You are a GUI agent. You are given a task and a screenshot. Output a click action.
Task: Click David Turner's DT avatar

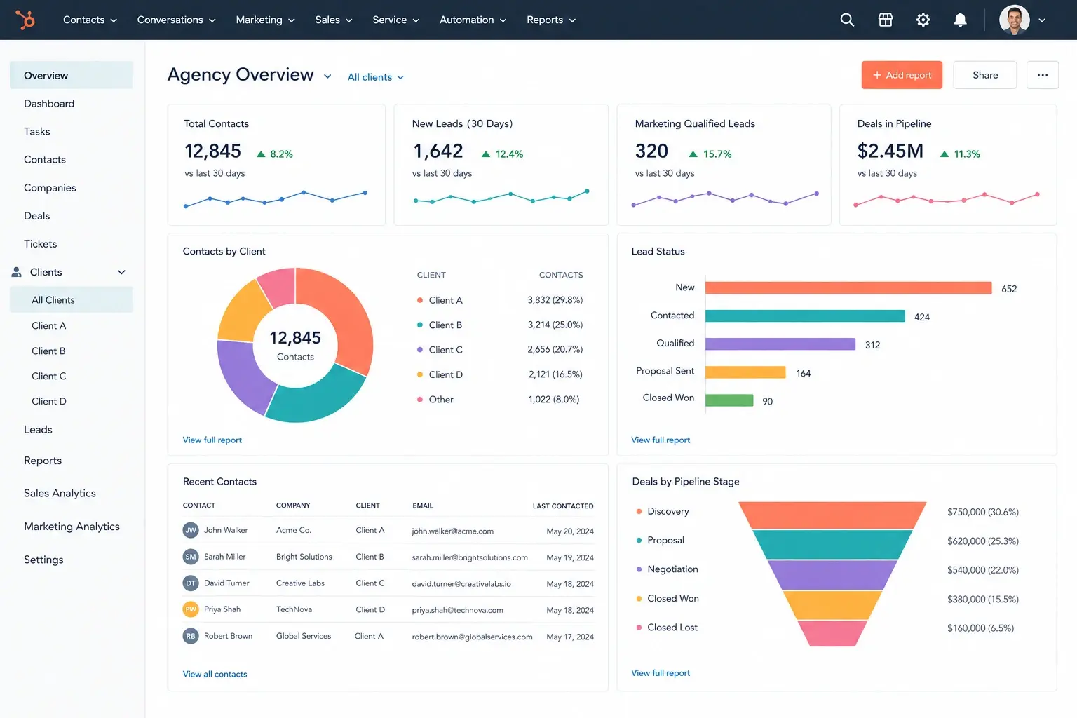[x=191, y=583]
